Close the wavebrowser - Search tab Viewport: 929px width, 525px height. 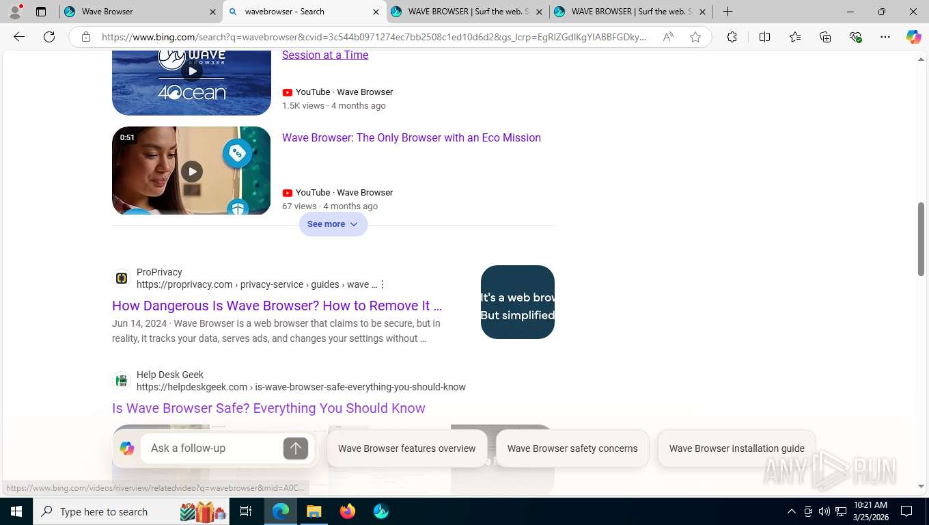(x=376, y=12)
